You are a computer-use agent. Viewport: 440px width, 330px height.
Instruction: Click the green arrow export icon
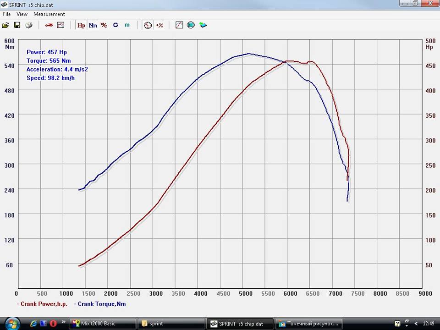pyautogui.click(x=203, y=25)
